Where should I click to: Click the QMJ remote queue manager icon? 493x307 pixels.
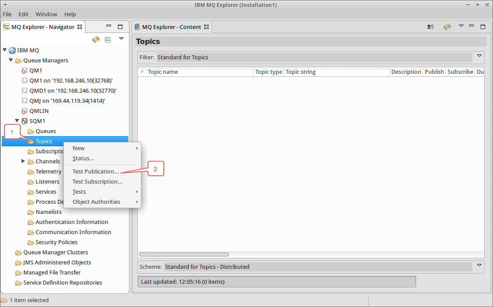(x=25, y=101)
